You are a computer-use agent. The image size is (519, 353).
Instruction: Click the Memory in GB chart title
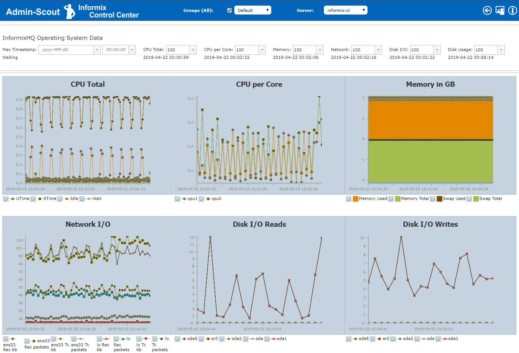pos(430,85)
